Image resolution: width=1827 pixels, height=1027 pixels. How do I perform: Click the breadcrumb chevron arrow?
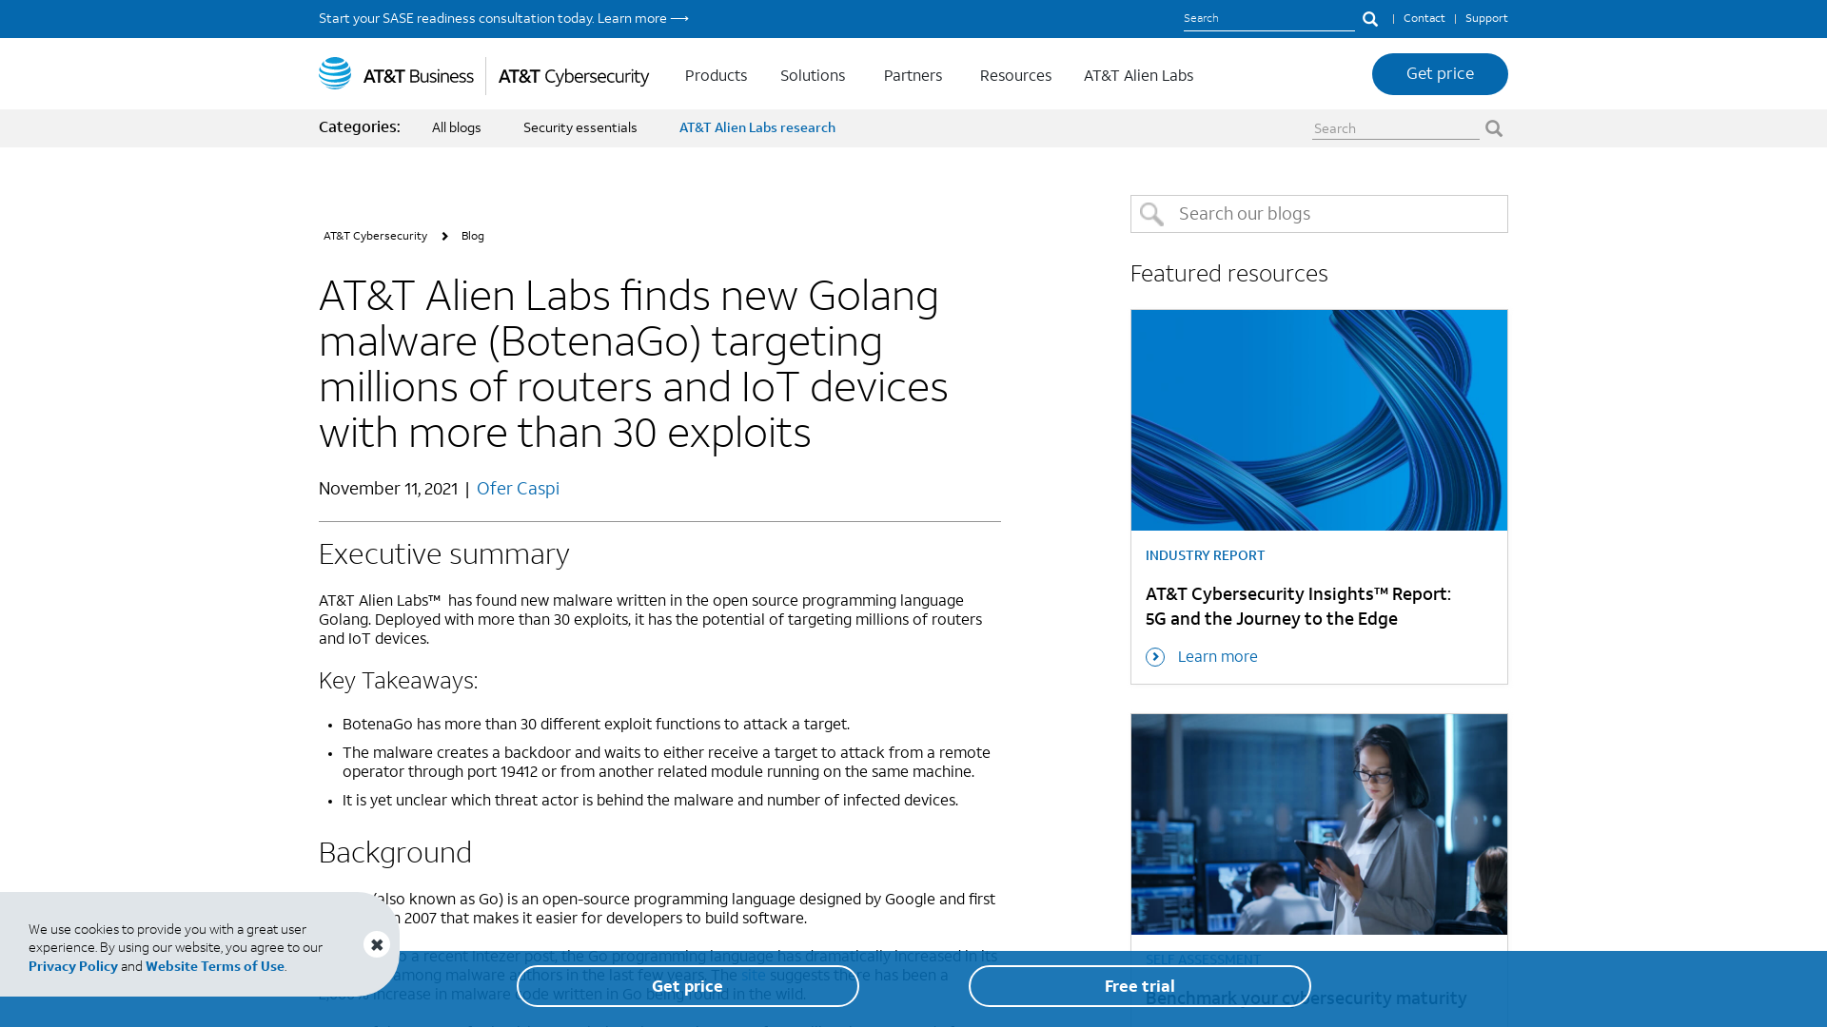pos(444,236)
